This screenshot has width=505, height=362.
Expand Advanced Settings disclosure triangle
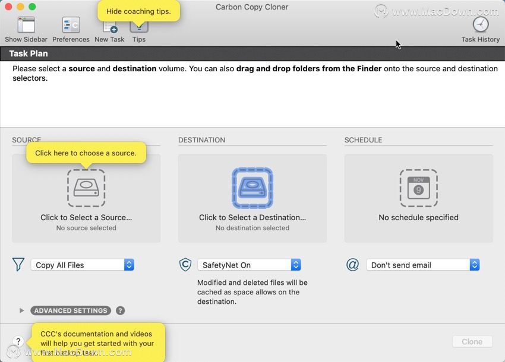coord(21,310)
